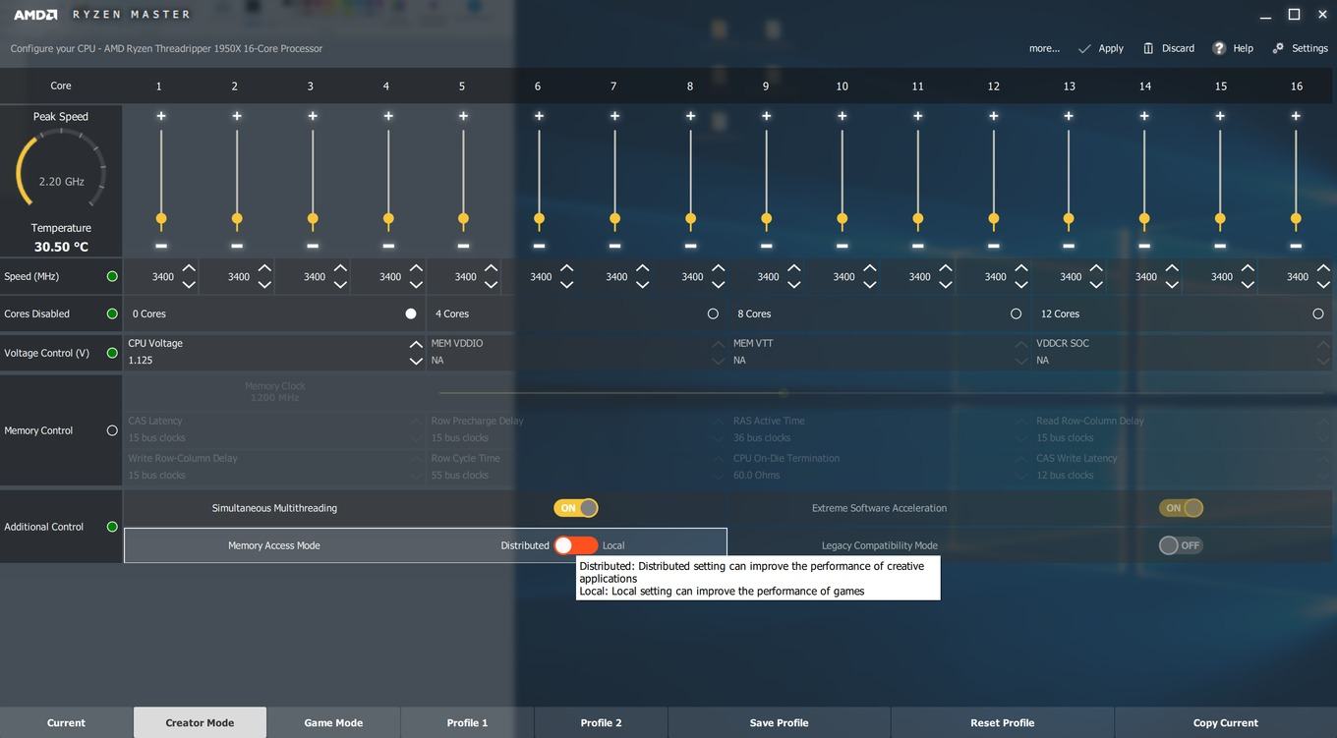This screenshot has width=1337, height=738.
Task: Open Settings via the wrench icon
Action: click(1278, 48)
